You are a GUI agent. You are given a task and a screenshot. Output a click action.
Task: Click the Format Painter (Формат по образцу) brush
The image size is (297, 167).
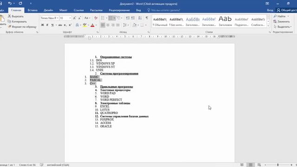(9, 27)
